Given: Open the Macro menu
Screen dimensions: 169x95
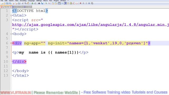Looking at the screenshot, I should 45,1.
